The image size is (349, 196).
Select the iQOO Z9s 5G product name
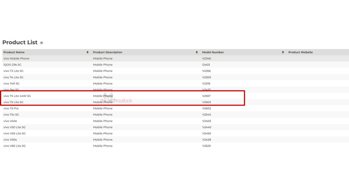pos(13,65)
